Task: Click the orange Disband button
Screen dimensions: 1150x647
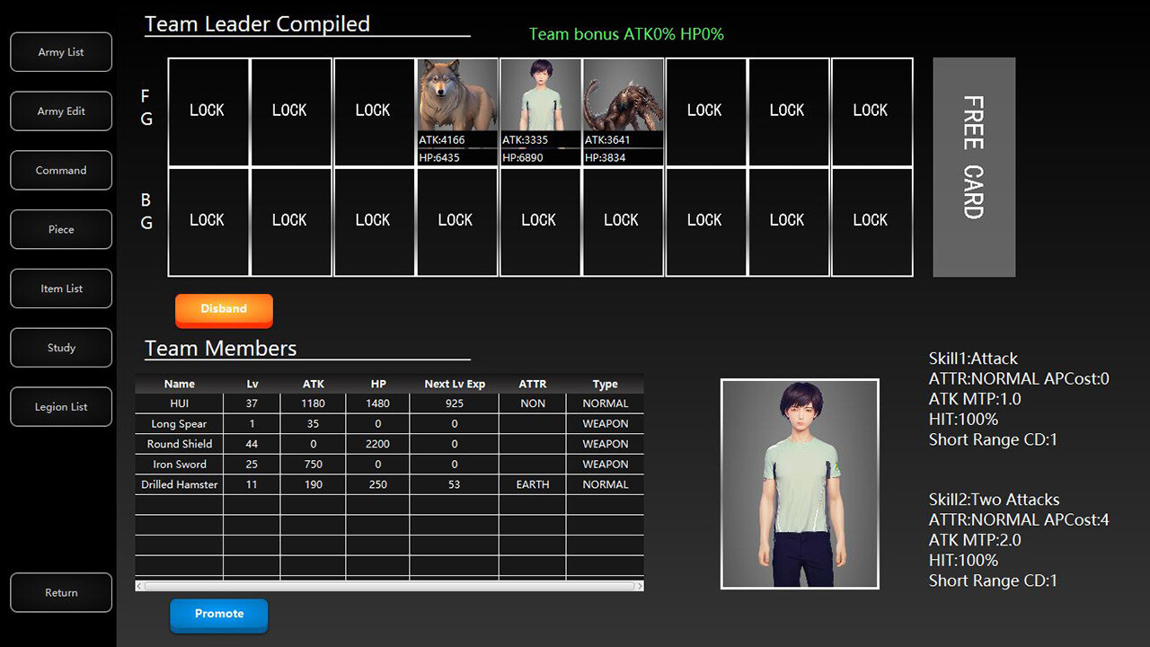Action: point(224,309)
